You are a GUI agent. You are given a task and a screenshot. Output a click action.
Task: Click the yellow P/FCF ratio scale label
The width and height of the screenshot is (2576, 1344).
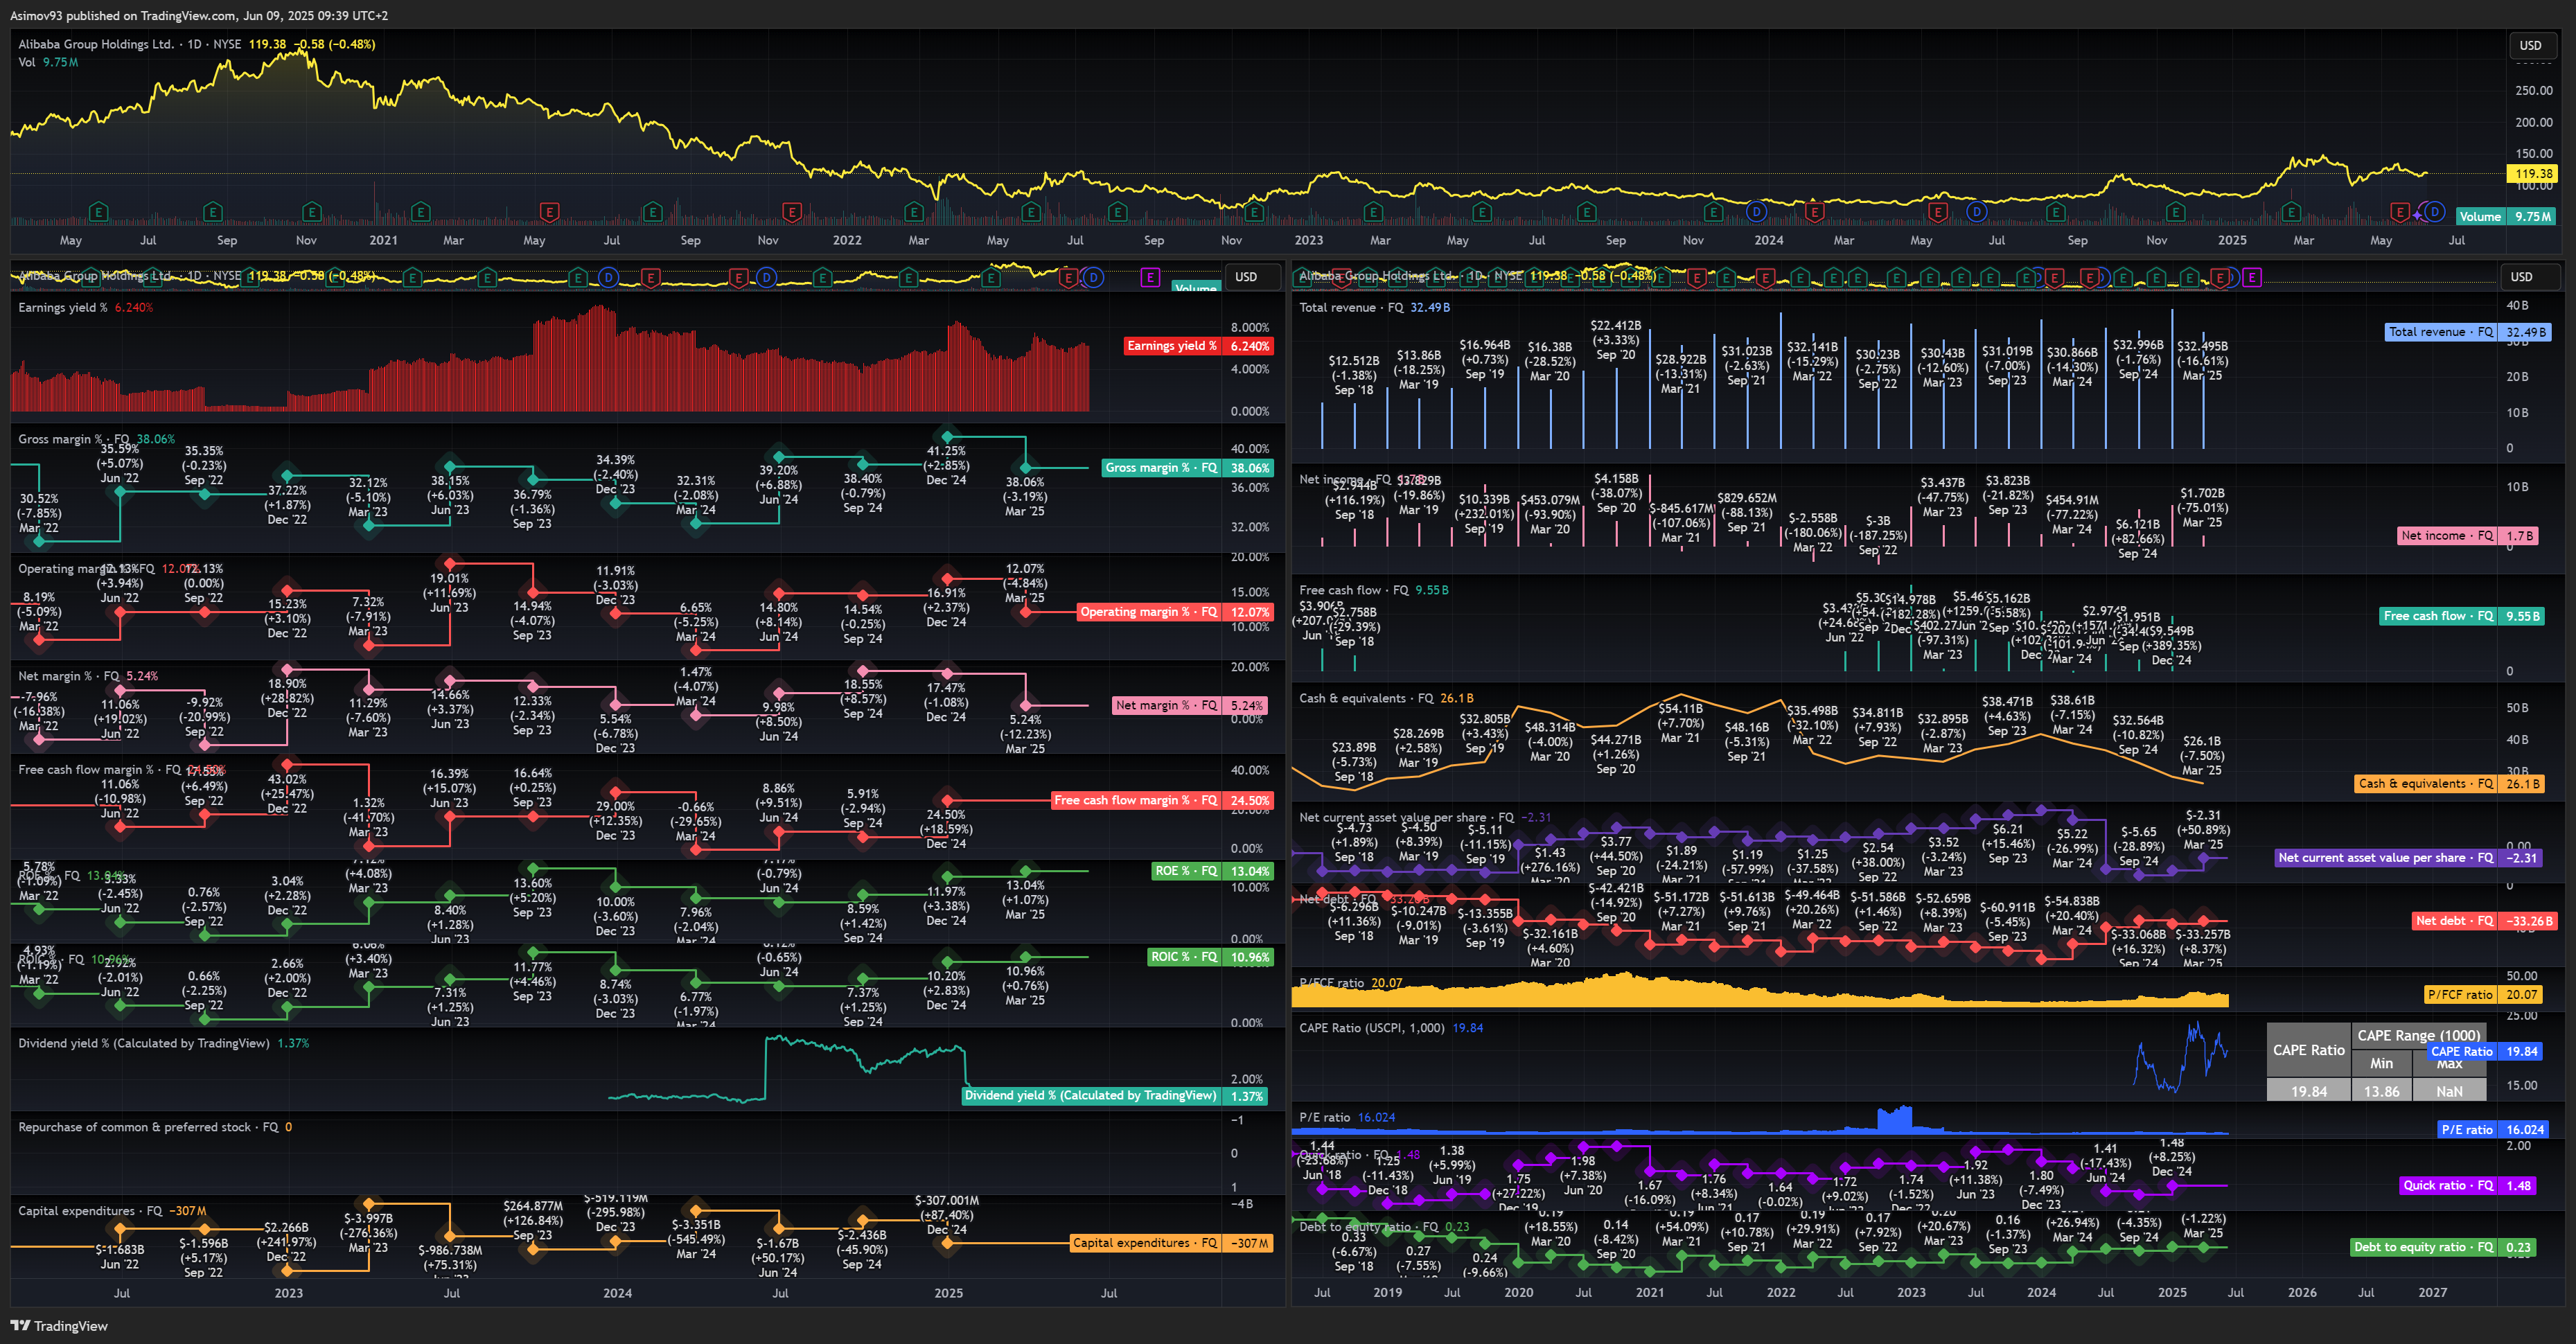[2484, 995]
